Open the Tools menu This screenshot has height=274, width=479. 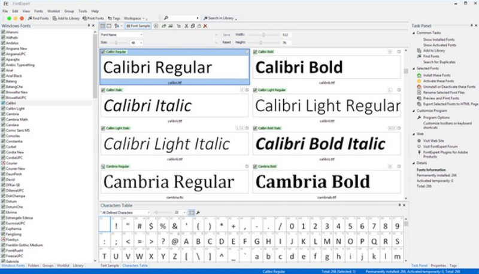[x=83, y=11]
